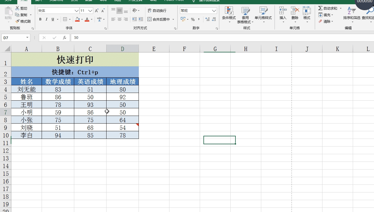The image size is (374, 212).
Task: Expand the underline style dropdown arrow
Action: coord(58,19)
